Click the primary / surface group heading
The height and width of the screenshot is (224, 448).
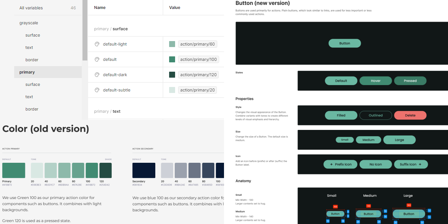(111, 29)
